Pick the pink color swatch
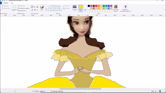166x93 pixels. (x=96, y=8)
